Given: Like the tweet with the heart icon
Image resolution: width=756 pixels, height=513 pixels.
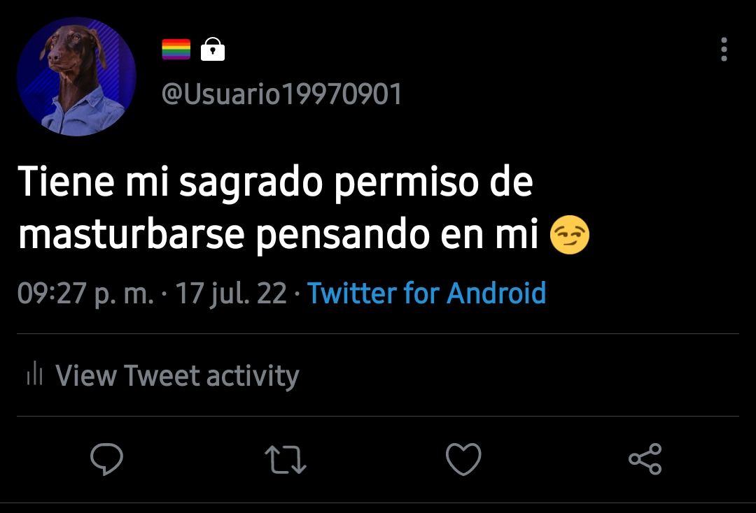Looking at the screenshot, I should tap(463, 459).
